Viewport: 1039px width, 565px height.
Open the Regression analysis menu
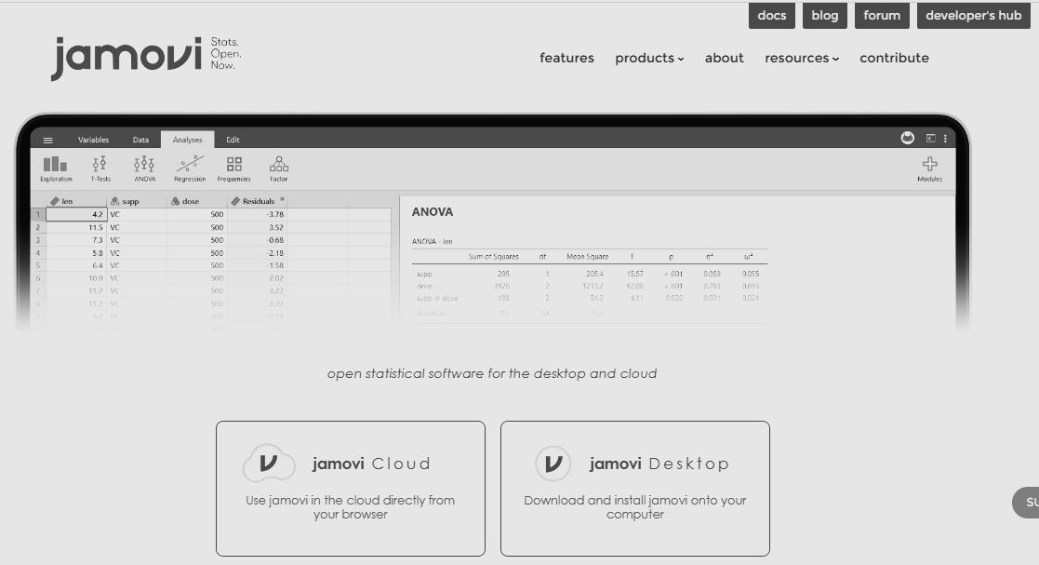(x=190, y=169)
